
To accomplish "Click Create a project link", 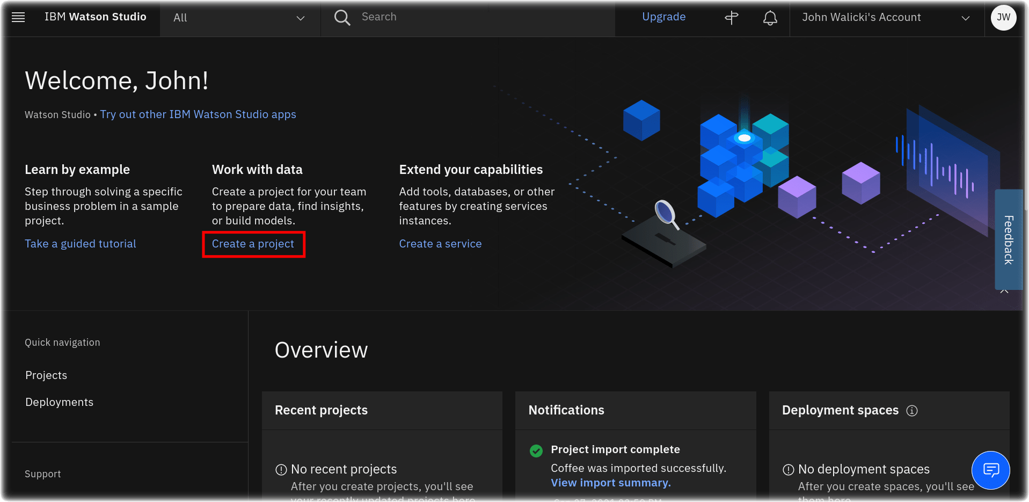I will 253,244.
